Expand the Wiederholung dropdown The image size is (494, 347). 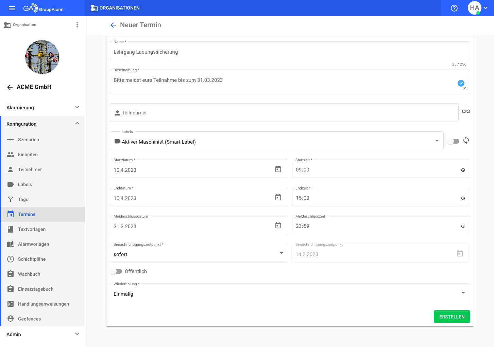pyautogui.click(x=463, y=293)
